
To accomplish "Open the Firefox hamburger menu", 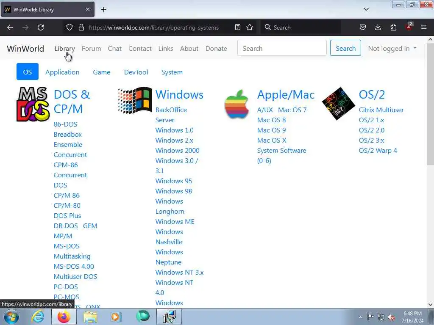I will pyautogui.click(x=424, y=27).
